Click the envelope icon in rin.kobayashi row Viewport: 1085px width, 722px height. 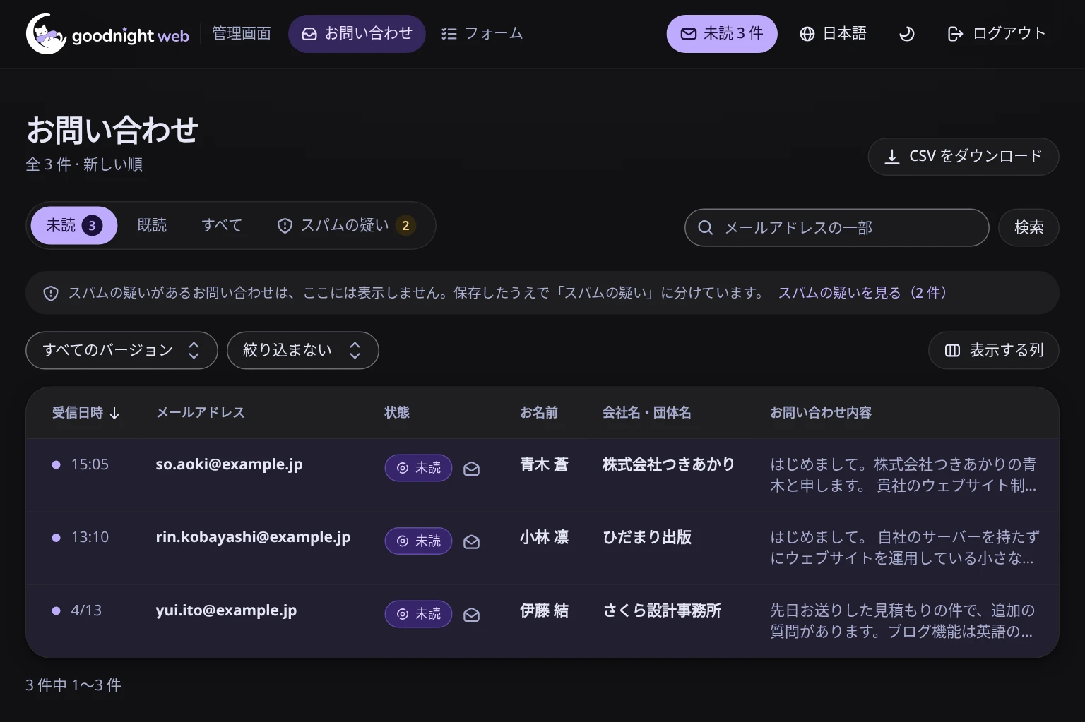471,541
